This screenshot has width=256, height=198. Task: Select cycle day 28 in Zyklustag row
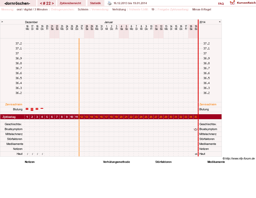(161, 117)
